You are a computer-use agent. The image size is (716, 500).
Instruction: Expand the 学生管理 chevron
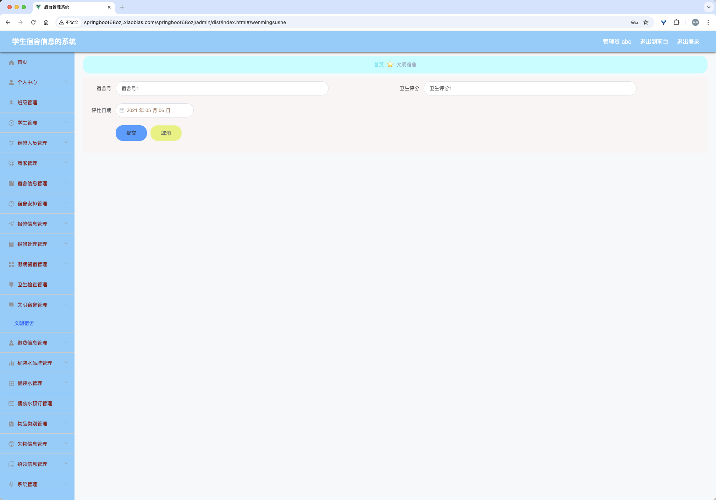66,122
